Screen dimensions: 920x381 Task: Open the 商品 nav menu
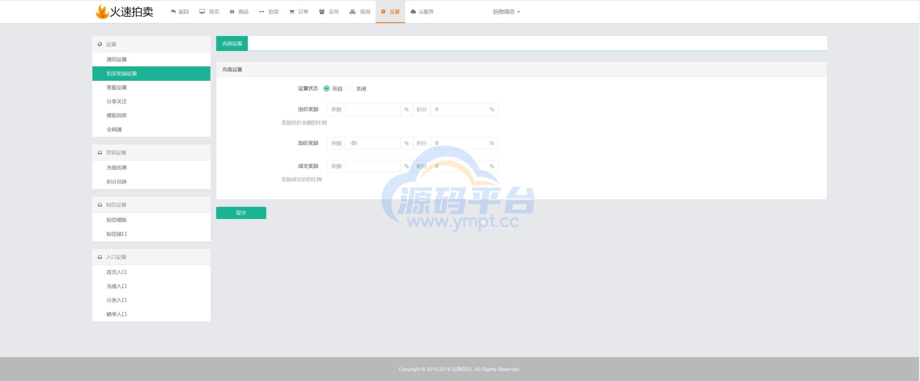tap(239, 12)
